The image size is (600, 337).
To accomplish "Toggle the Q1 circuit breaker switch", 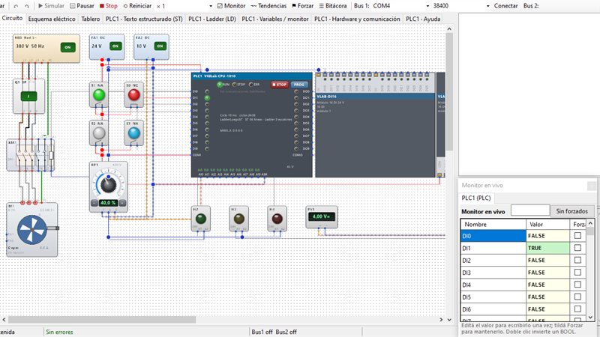I will pos(28,97).
